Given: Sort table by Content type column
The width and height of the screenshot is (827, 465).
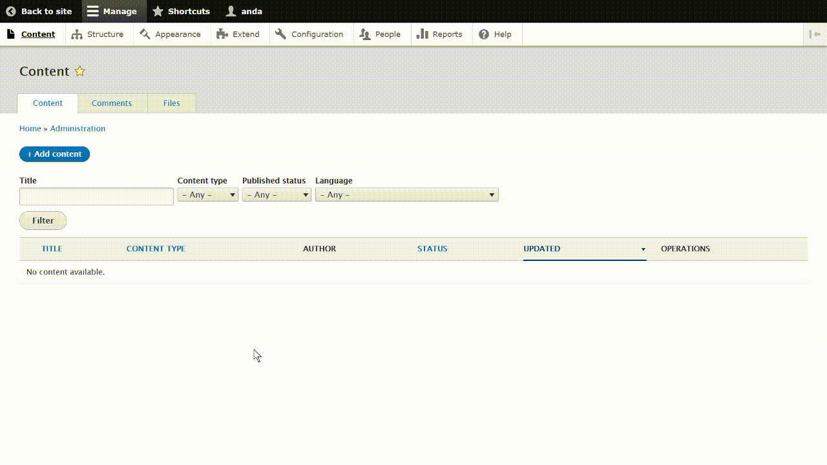Looking at the screenshot, I should 156,249.
